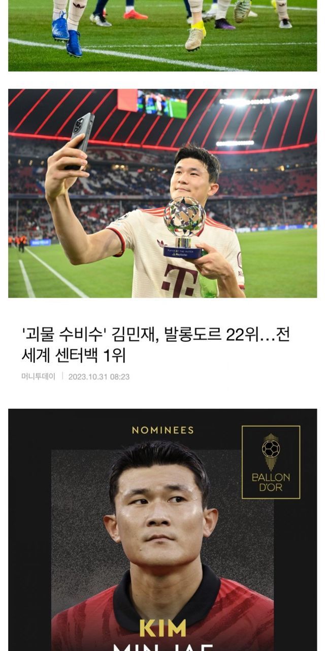Tap the 머니투데이 source label
The height and width of the screenshot is (651, 325).
[38, 377]
